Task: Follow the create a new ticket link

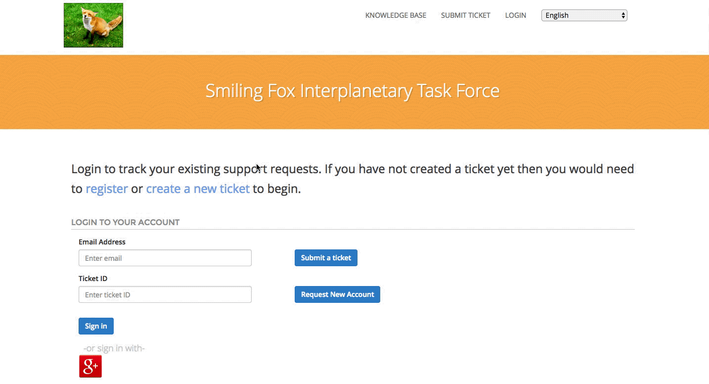Action: (197, 189)
